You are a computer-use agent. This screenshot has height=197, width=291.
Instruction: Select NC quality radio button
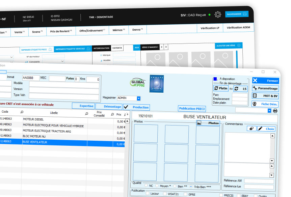coord(146,185)
